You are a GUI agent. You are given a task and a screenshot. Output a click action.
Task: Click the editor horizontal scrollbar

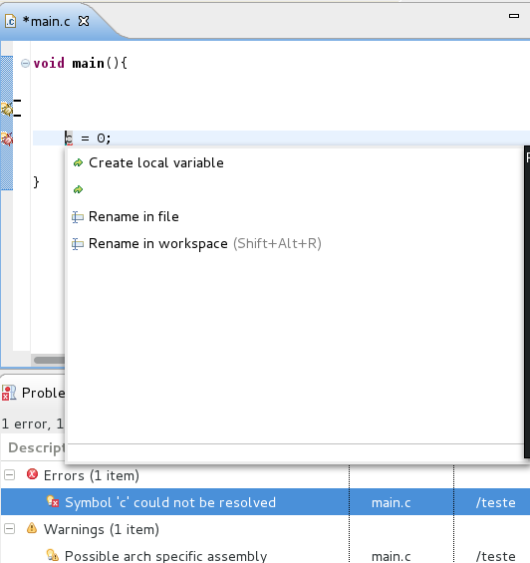[x=49, y=360]
